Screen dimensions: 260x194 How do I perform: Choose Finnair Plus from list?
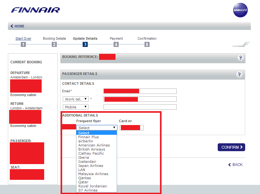click(97, 137)
